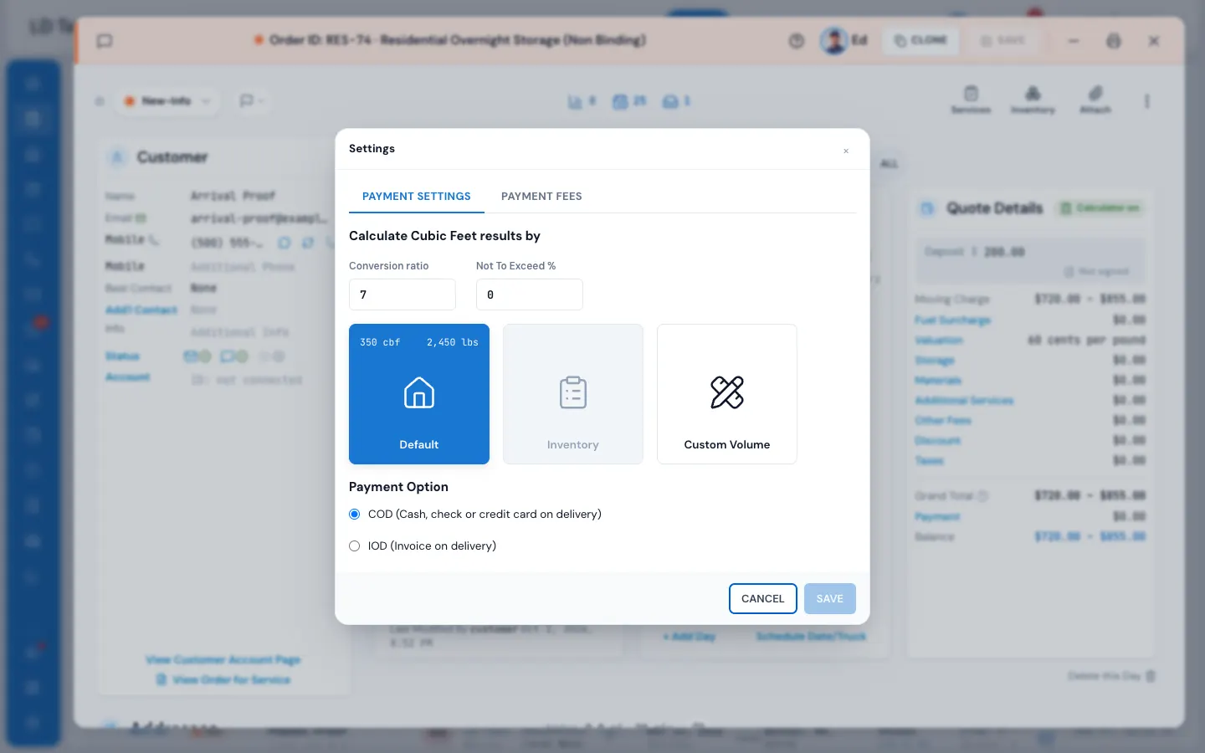The image size is (1205, 753).
Task: Click View Customer Account Page link
Action: tap(223, 659)
